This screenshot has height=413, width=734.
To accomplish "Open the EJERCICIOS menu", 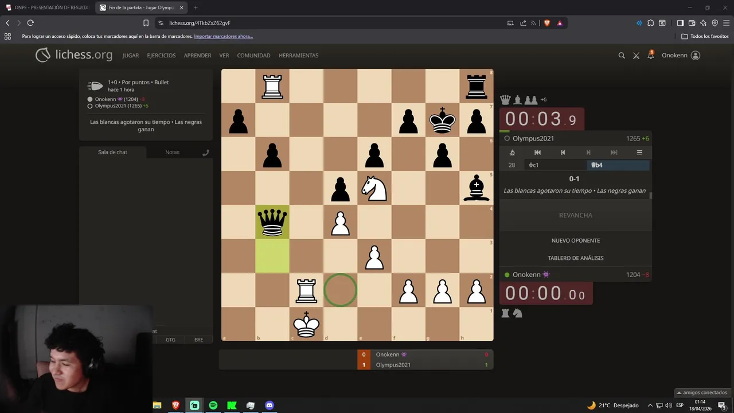I will tap(161, 56).
